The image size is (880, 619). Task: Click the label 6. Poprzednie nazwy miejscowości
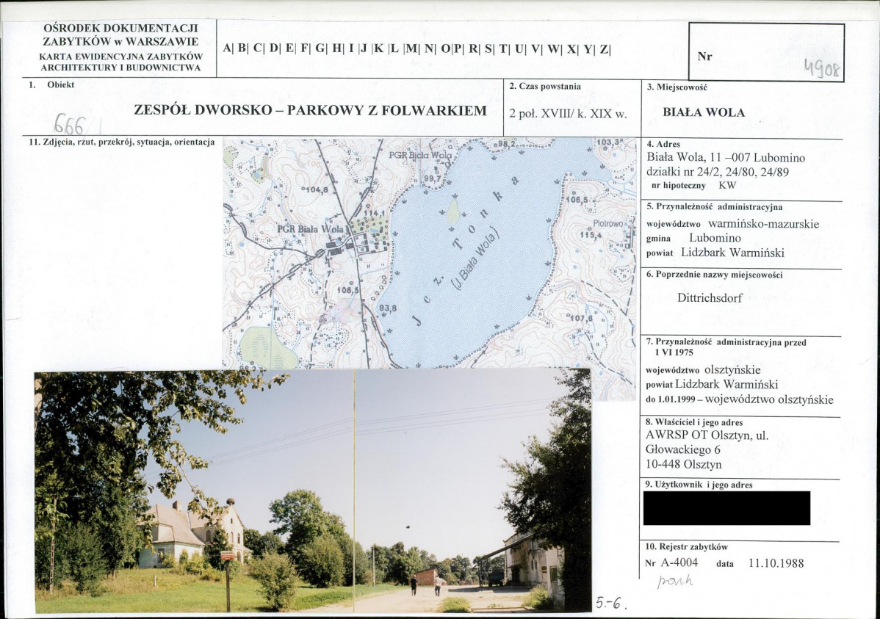(714, 275)
